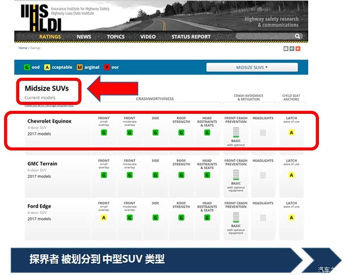Click GMC Terrain side G rating
Screen dimensions: 344x275
point(155,175)
